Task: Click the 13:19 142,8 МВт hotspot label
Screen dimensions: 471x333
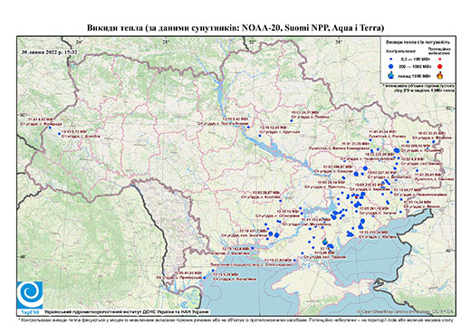Action: point(235,249)
